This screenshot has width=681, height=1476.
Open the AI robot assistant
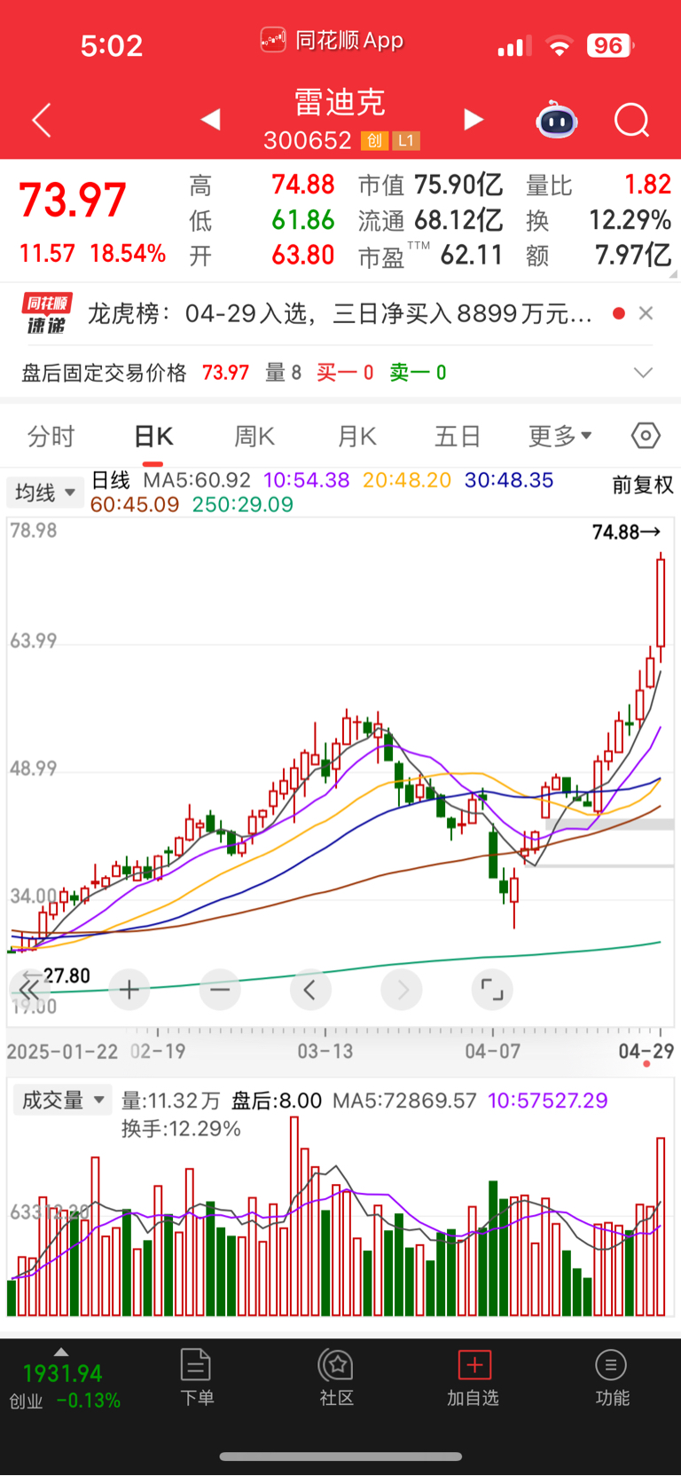coord(557,120)
